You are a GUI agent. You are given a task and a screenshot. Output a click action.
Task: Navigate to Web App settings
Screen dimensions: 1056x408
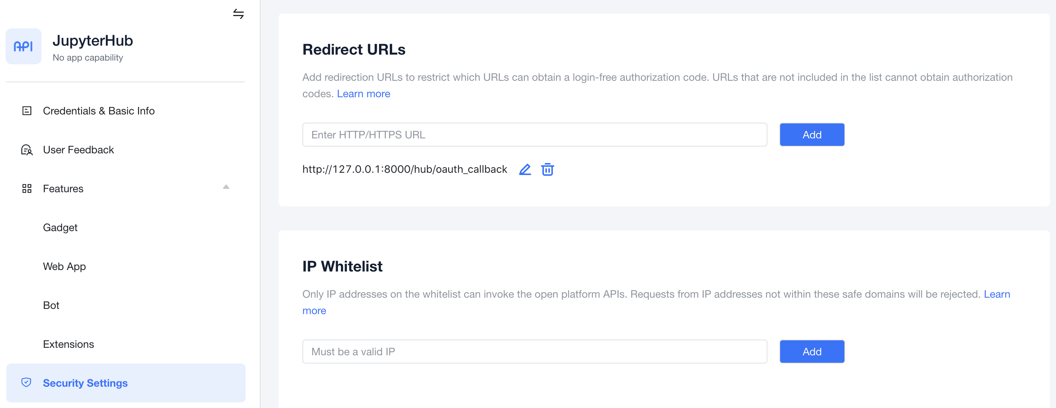[64, 266]
